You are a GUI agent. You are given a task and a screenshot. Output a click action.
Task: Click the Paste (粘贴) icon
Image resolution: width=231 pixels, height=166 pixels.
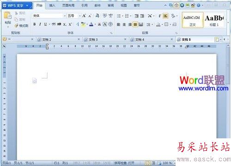[x=8, y=16]
